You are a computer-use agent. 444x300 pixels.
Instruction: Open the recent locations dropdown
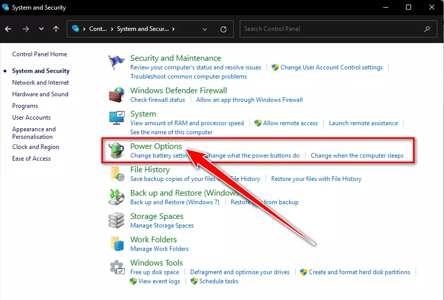tap(42, 29)
